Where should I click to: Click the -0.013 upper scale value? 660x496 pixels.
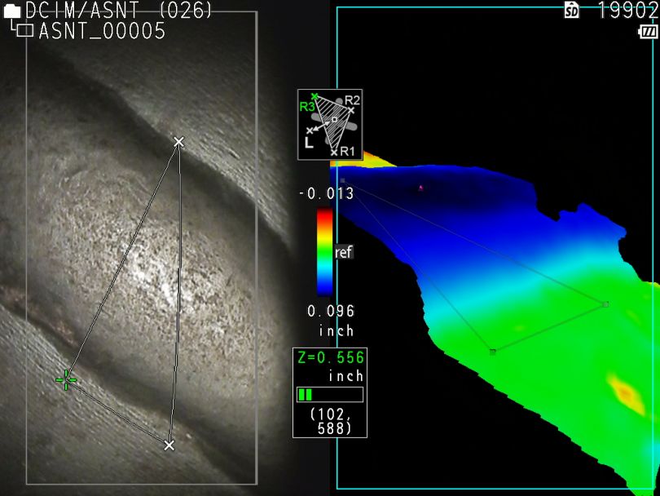coord(326,193)
